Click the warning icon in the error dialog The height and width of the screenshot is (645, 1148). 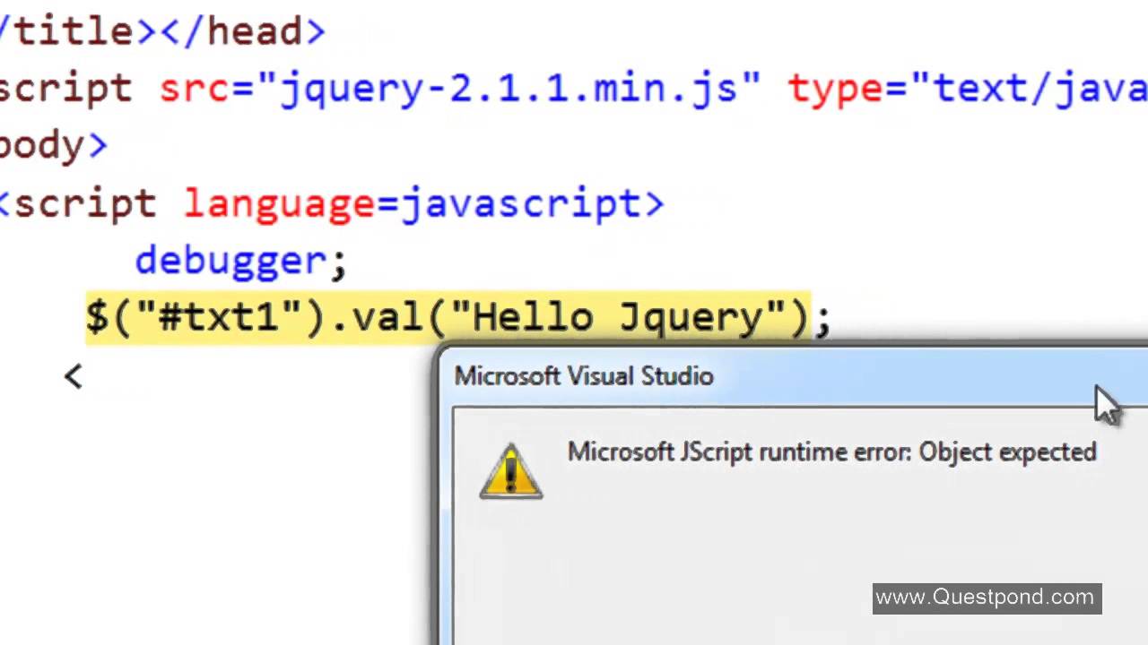pyautogui.click(x=511, y=471)
